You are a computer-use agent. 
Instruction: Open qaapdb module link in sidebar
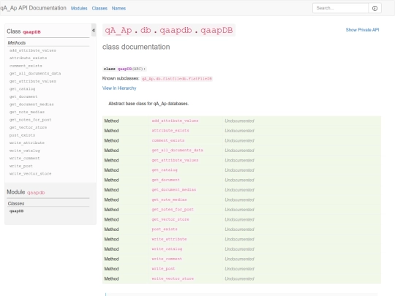(x=36, y=192)
